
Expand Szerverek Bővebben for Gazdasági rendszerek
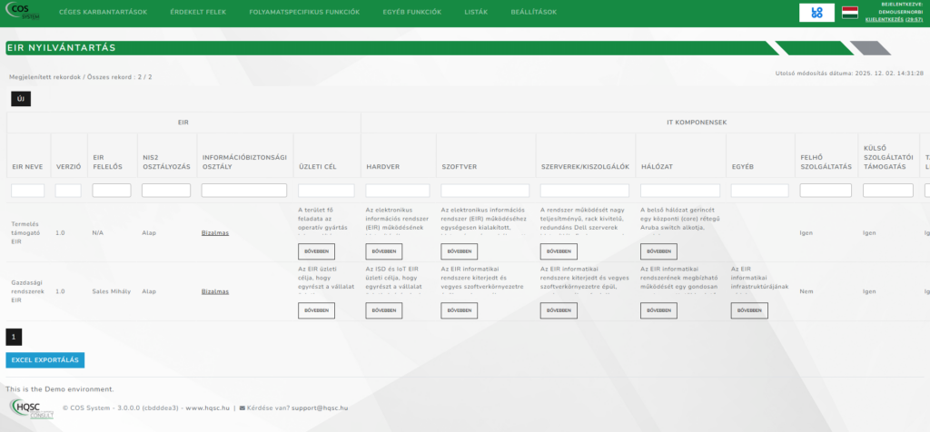(559, 310)
